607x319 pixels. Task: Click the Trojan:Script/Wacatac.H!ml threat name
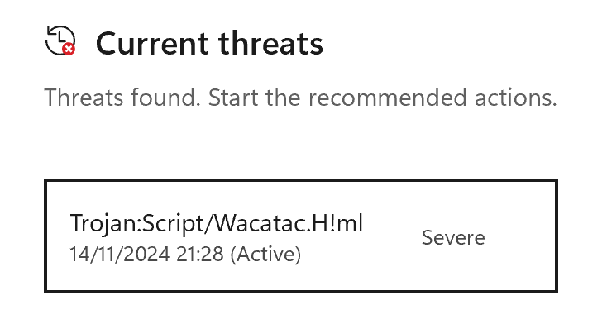[x=217, y=223]
